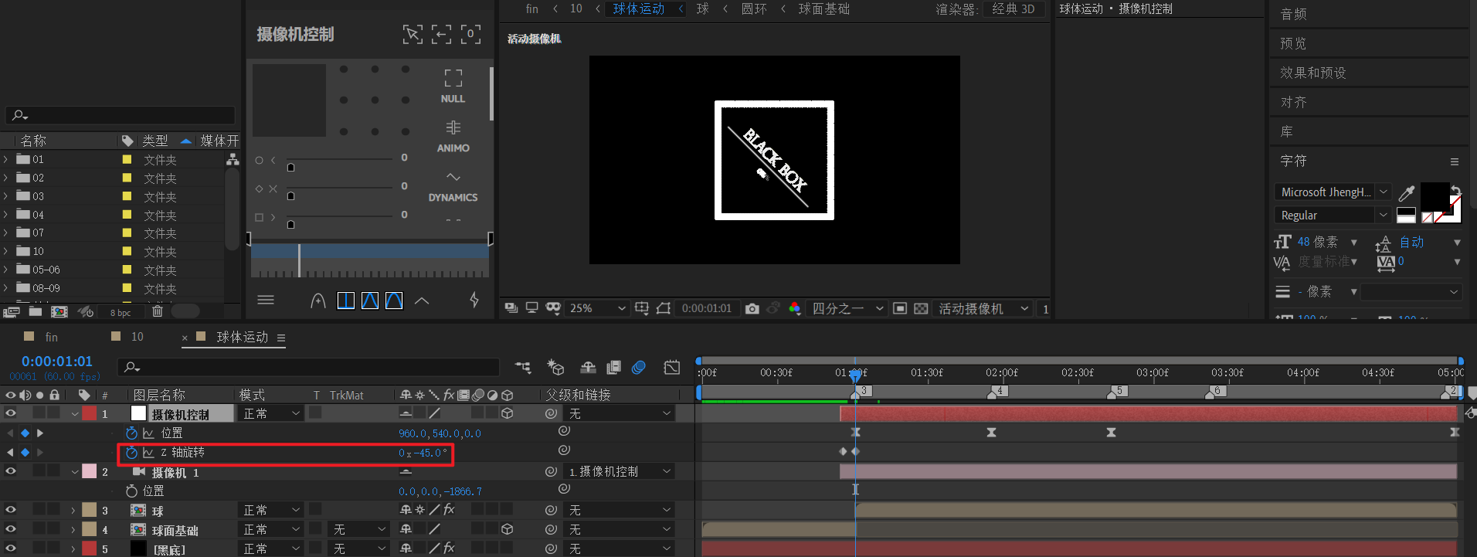Expand the 05-06 folder in Project panel
The width and height of the screenshot is (1477, 557).
coord(6,270)
